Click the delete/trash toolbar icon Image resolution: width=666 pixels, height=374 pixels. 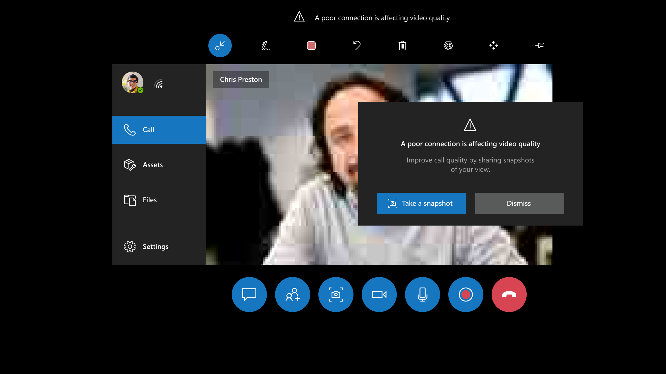point(403,45)
